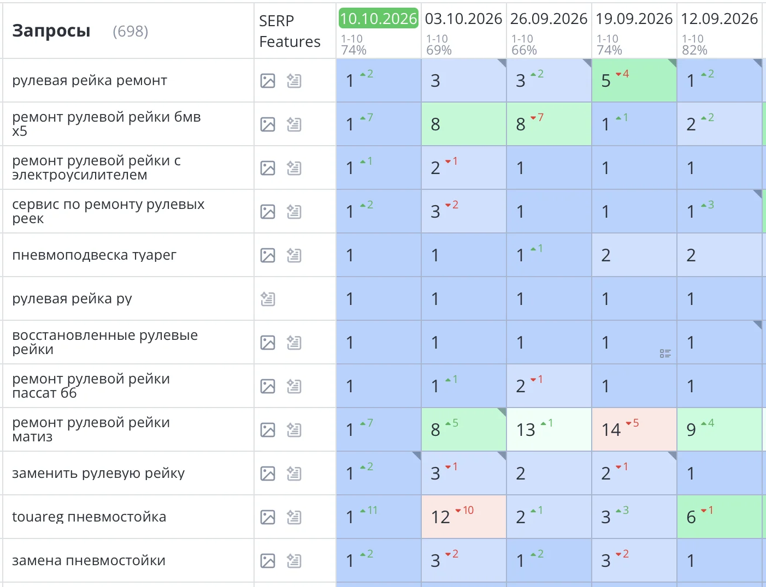
Task: Click image SERP icon for рулевая рейка ремонт
Action: (x=268, y=81)
